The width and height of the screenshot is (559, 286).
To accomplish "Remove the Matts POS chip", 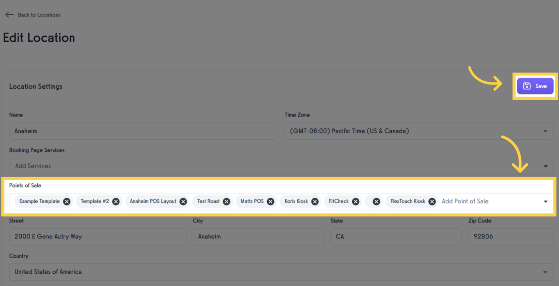I will [x=270, y=201].
